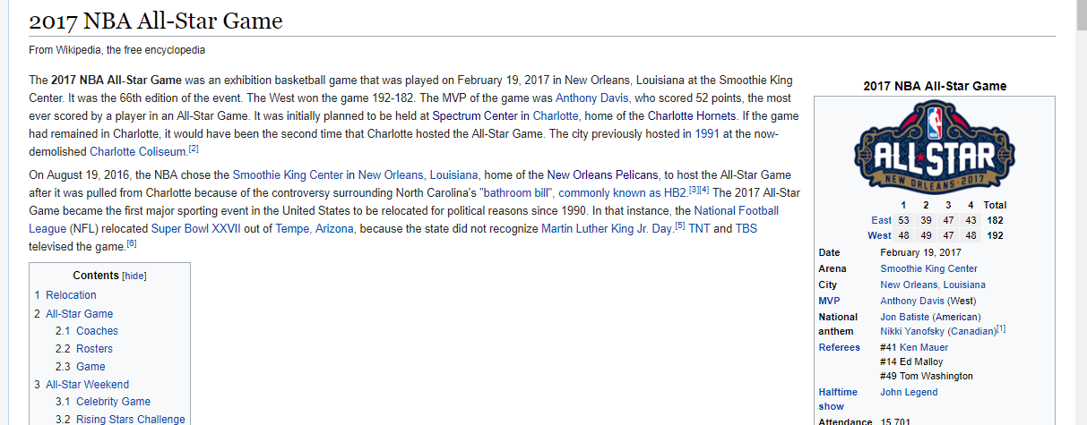The width and height of the screenshot is (1087, 425).
Task: Open Smoothie King Center link in second paragraph
Action: click(x=289, y=174)
